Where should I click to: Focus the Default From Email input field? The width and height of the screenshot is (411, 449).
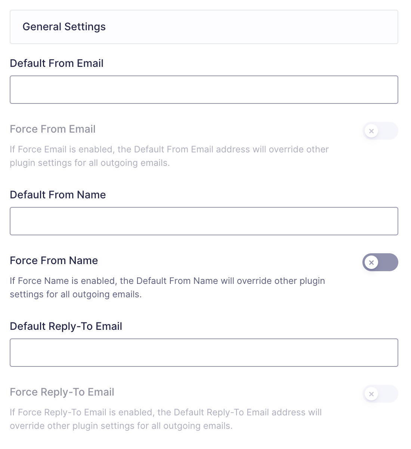point(204,90)
